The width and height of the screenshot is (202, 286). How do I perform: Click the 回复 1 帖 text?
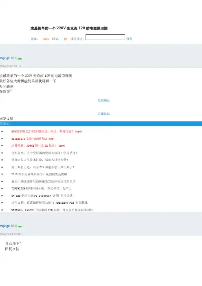pos(7,119)
